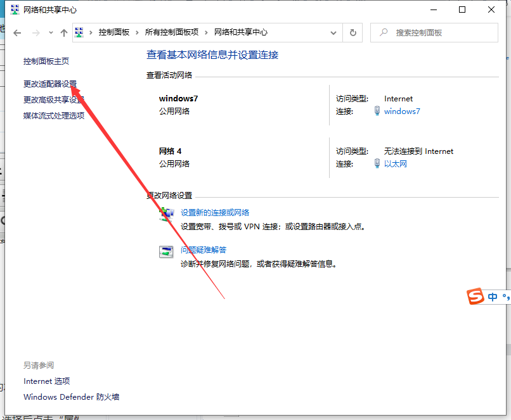Click the set up new connection icon

[x=166, y=214]
